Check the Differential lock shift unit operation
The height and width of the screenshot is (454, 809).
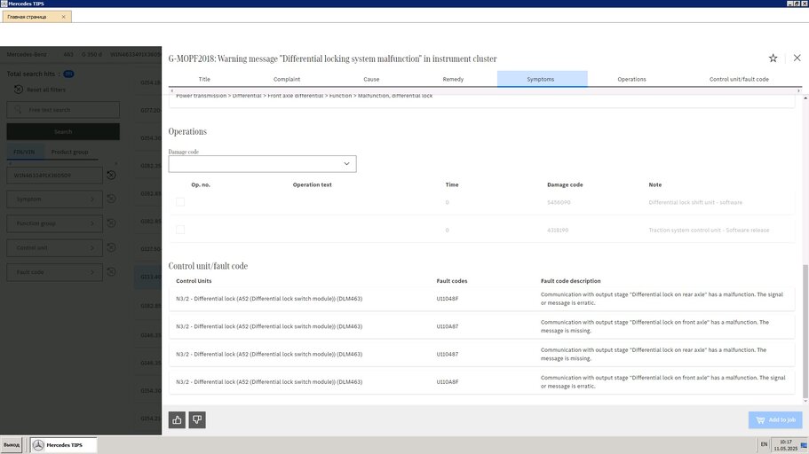point(180,202)
